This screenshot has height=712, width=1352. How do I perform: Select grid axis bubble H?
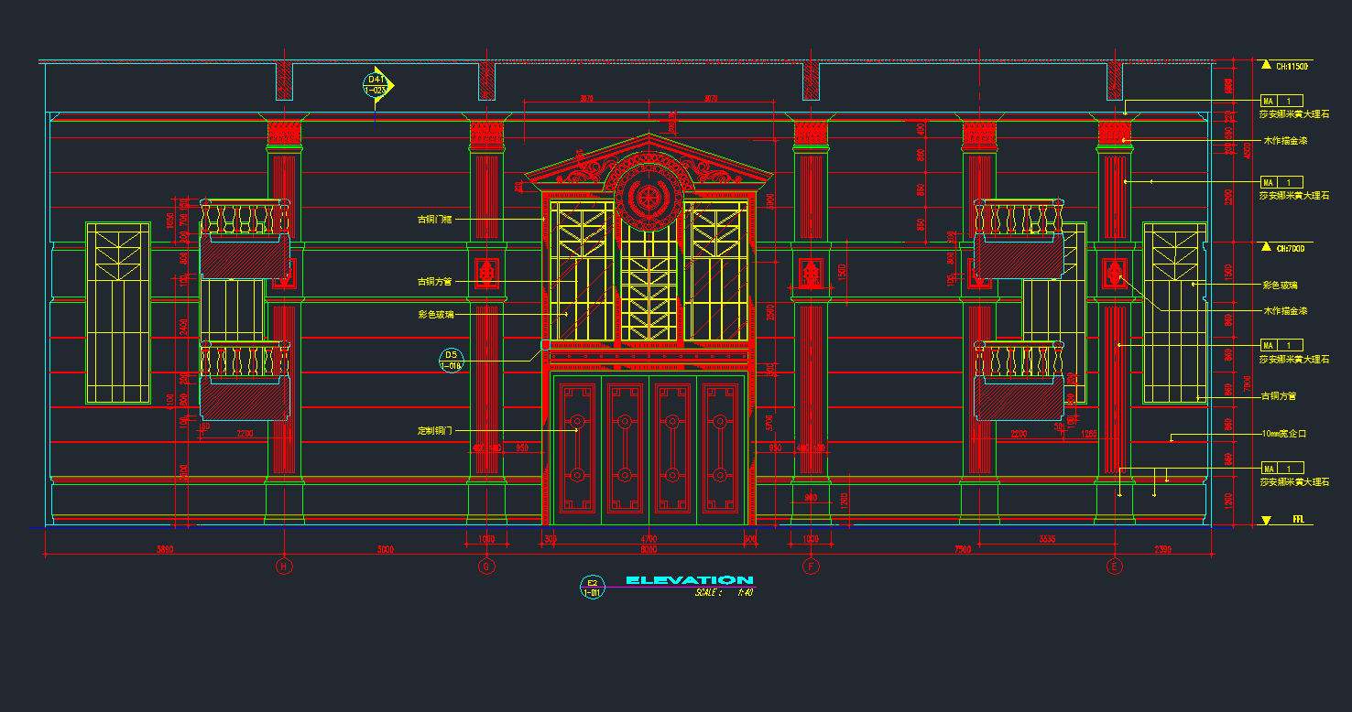point(284,566)
